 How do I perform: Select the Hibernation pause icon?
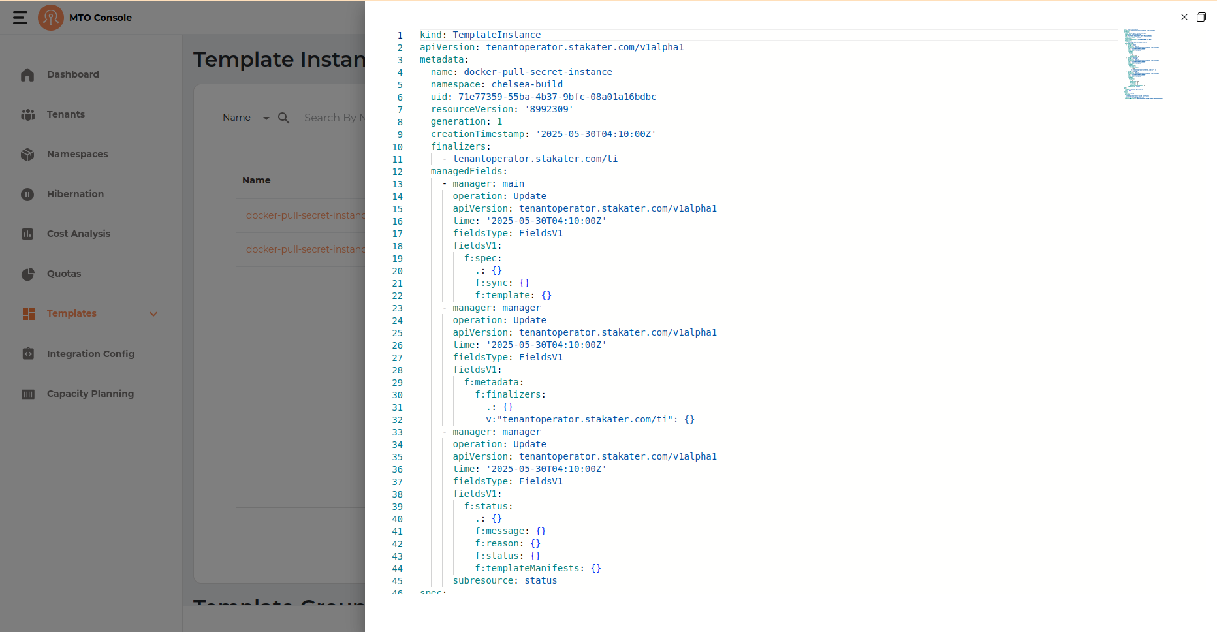point(28,194)
